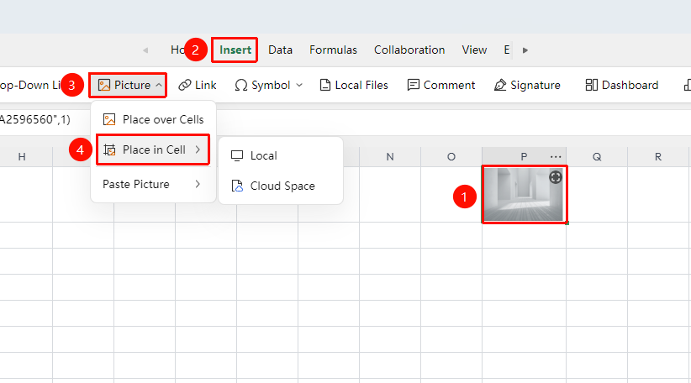Screen dimensions: 691x383
Task: Click the Drop-Down List toolbar item
Action: (x=29, y=85)
